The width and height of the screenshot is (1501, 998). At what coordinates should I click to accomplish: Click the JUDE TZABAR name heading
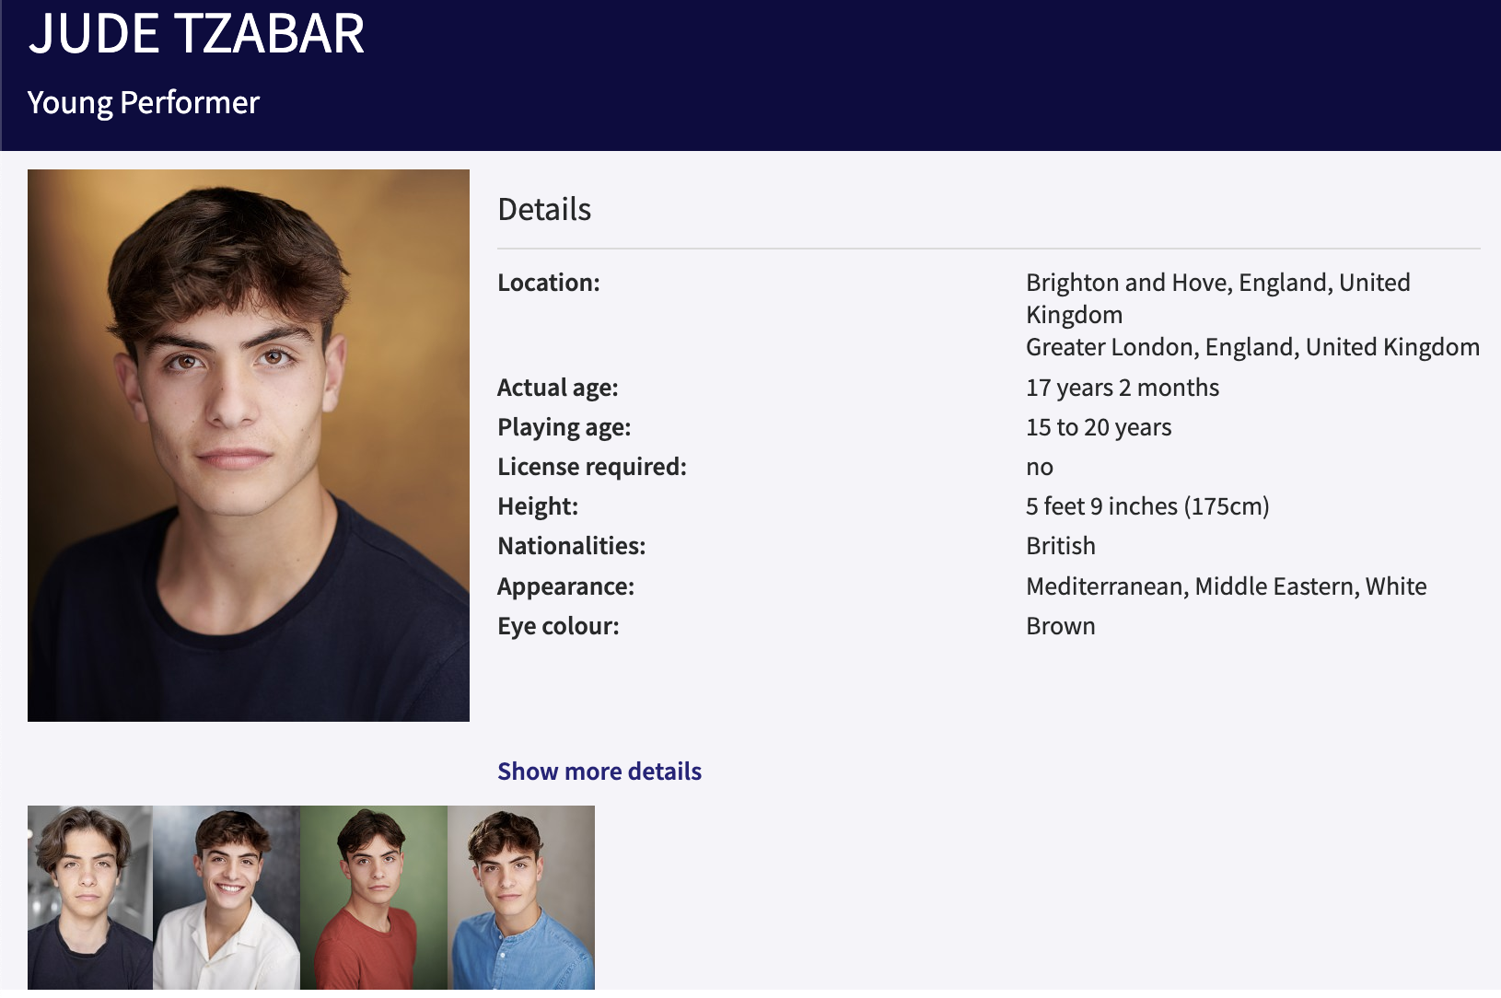tap(196, 34)
